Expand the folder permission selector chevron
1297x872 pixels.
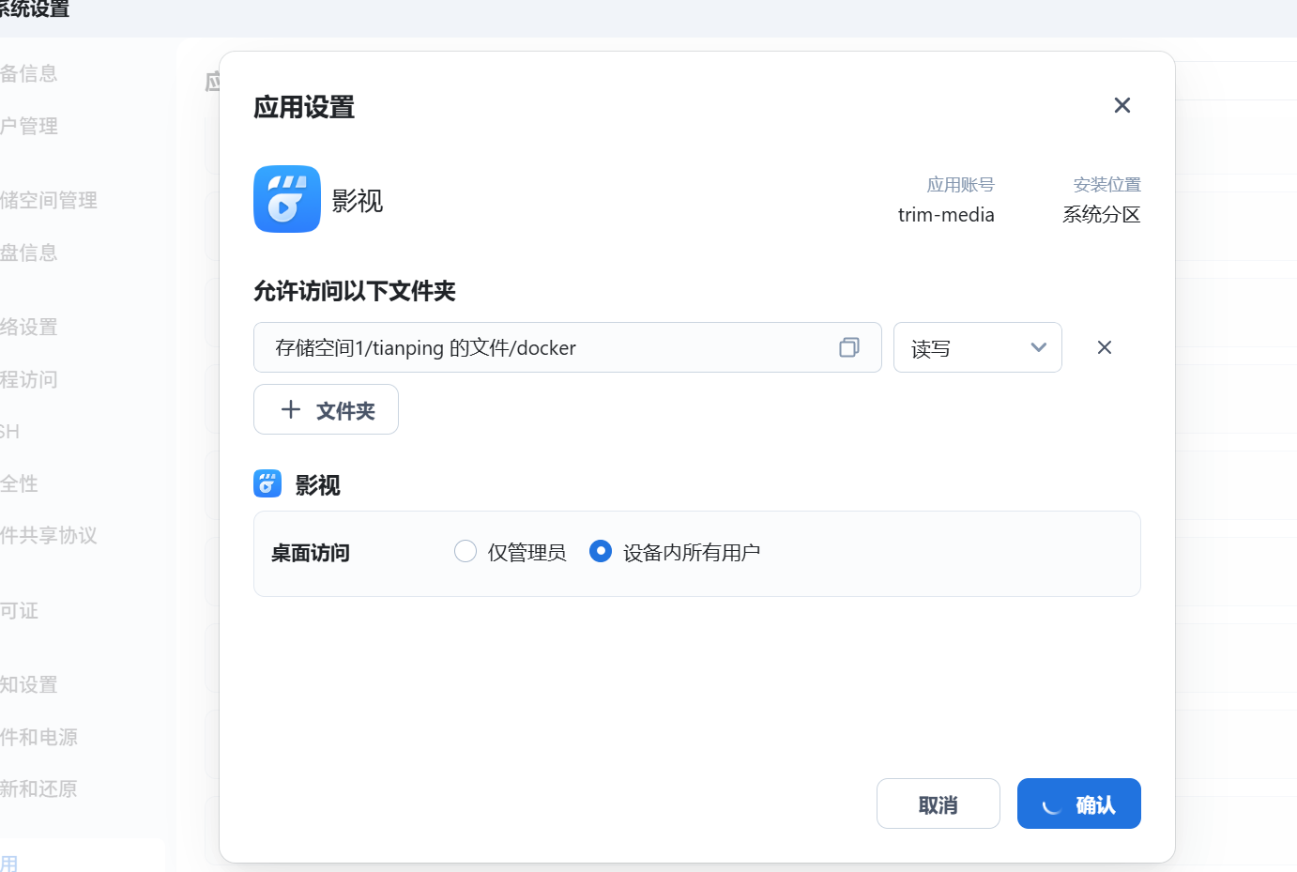pos(1039,347)
